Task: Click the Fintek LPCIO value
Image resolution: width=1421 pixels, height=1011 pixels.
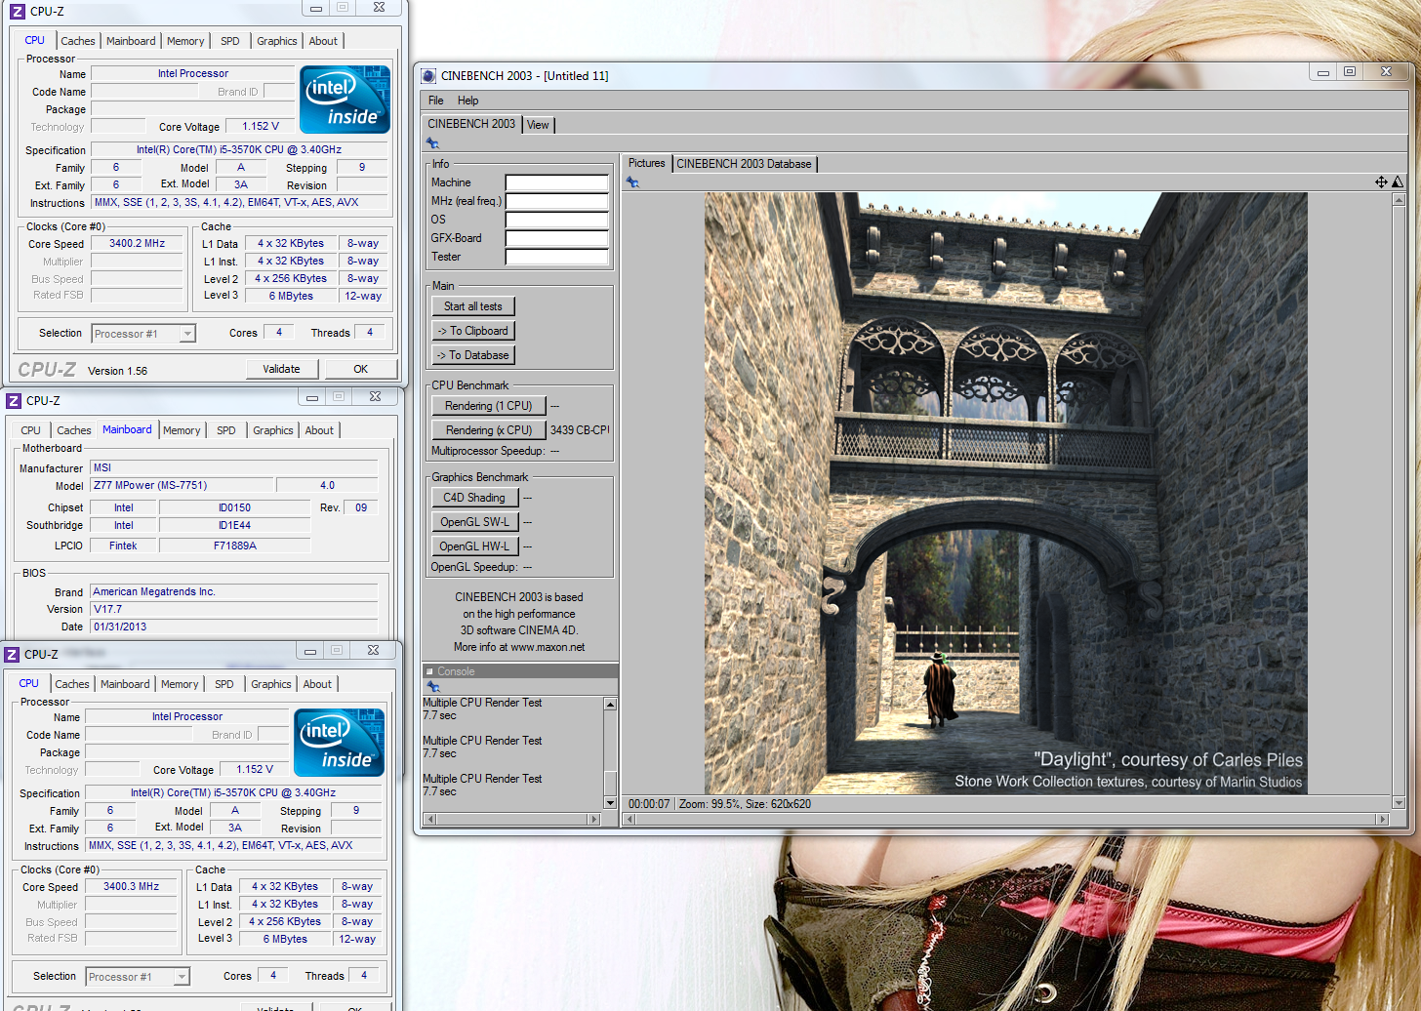Action: click(x=123, y=546)
